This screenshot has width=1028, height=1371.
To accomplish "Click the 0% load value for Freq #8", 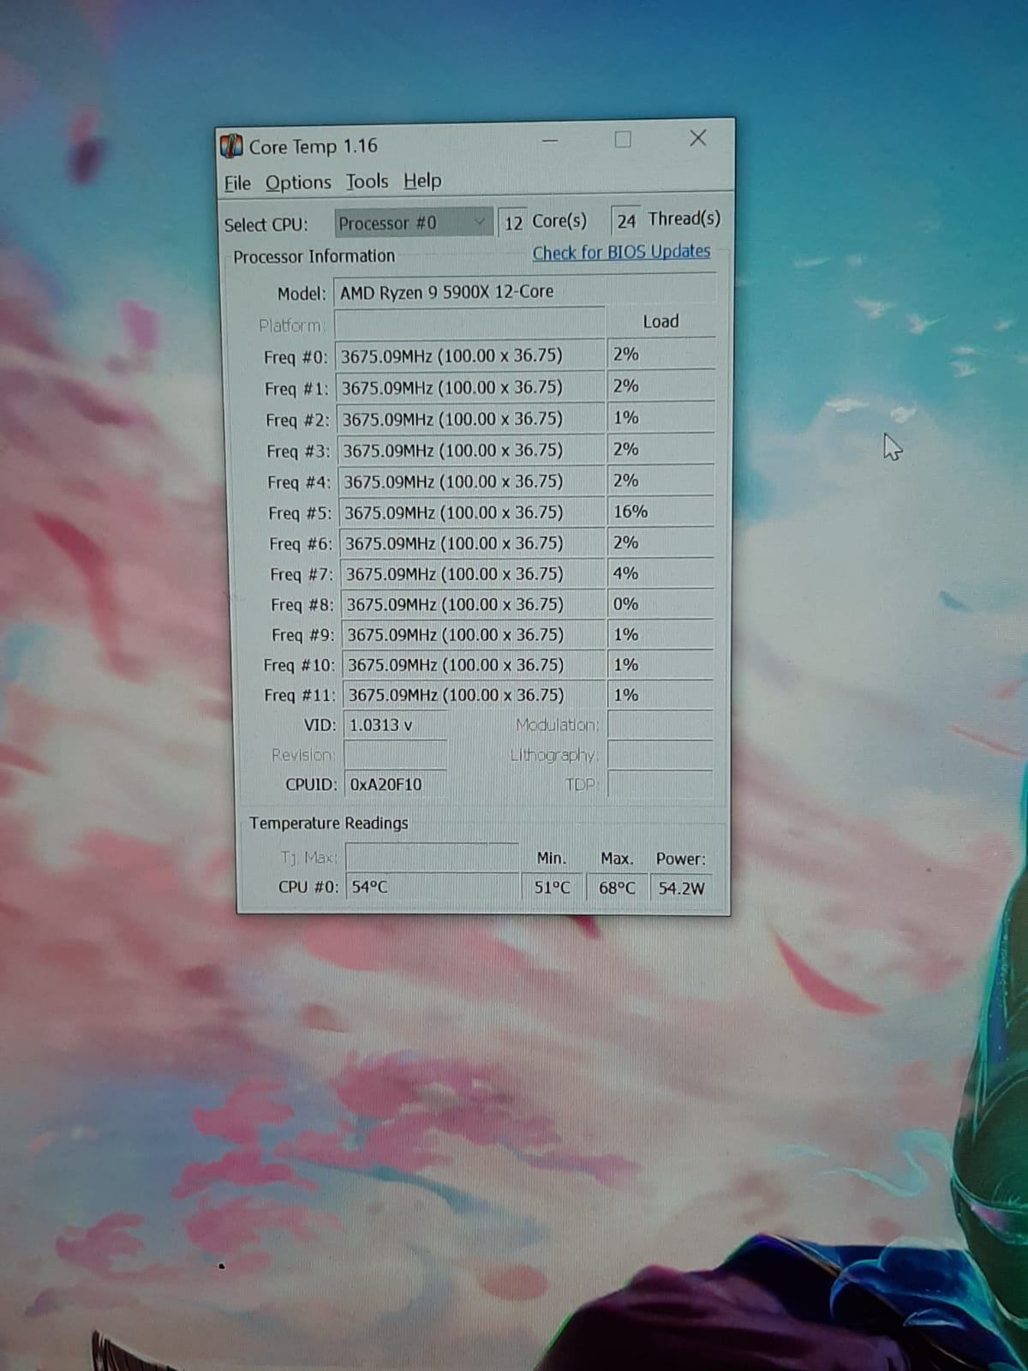I will pos(660,604).
